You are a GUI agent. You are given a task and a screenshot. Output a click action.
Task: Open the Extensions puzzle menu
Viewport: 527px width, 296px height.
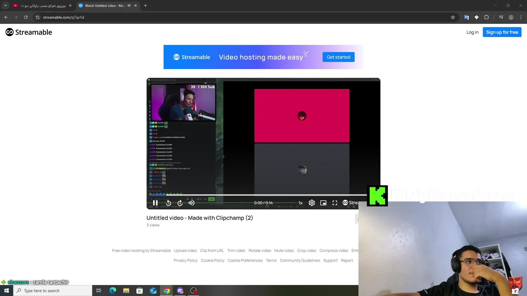pyautogui.click(x=486, y=17)
